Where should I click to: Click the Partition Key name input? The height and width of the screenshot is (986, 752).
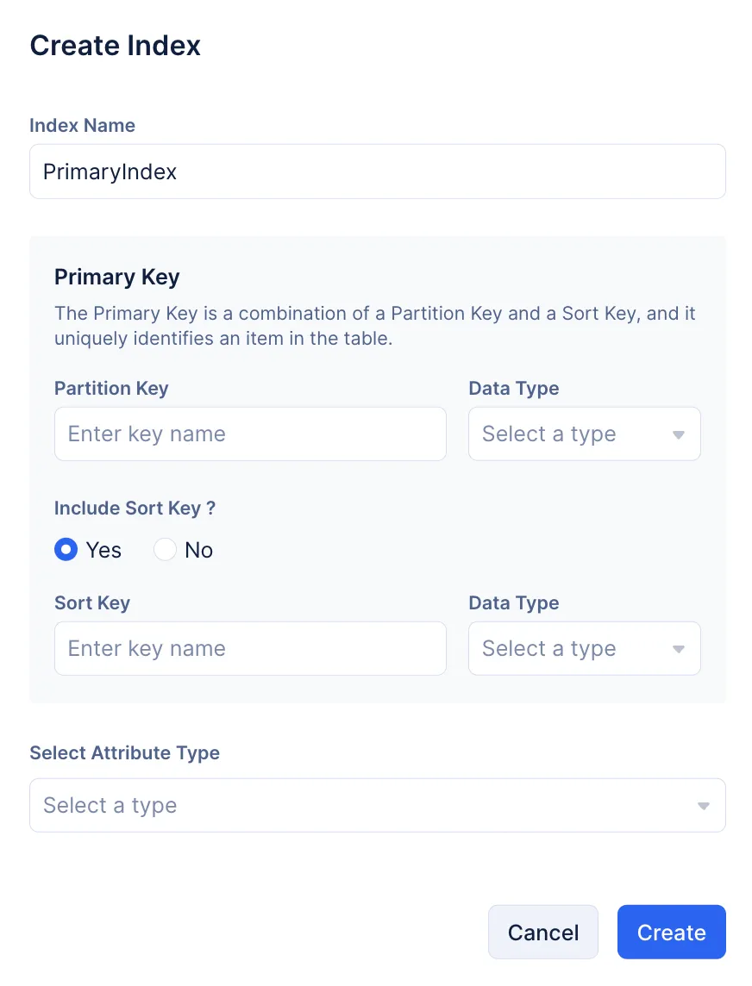250,434
